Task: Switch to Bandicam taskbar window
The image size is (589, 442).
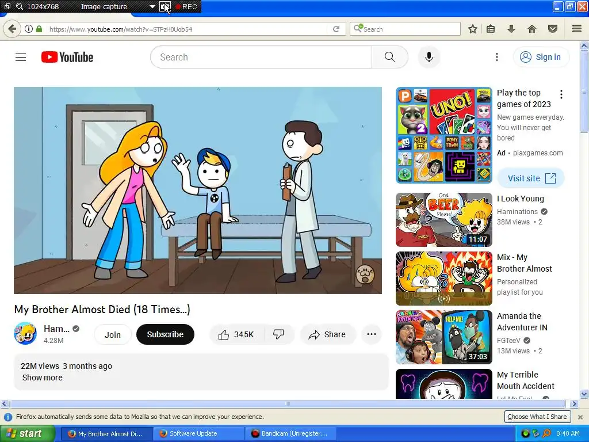Action: coord(290,434)
